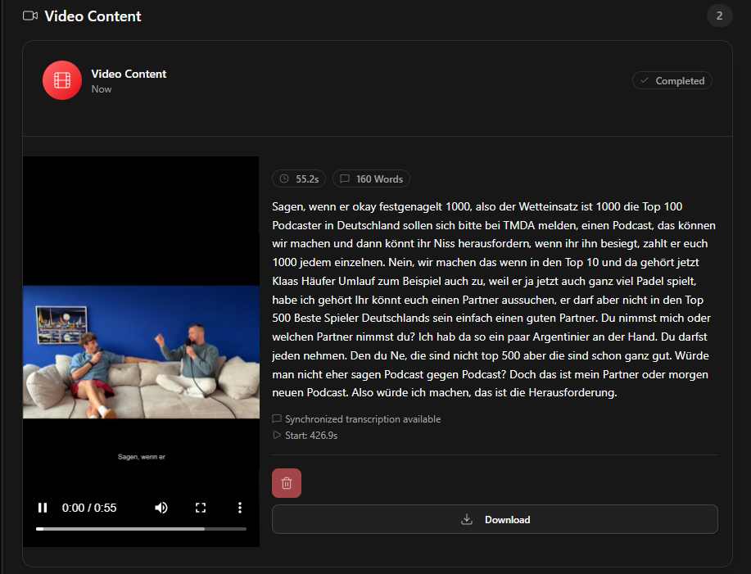
Task: Click the 55.2s duration chip
Action: pos(298,179)
